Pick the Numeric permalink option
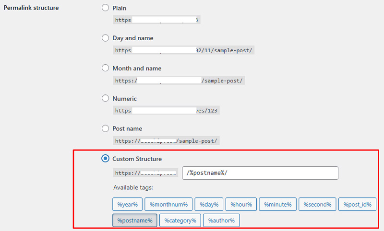The width and height of the screenshot is (384, 231). coord(106,98)
